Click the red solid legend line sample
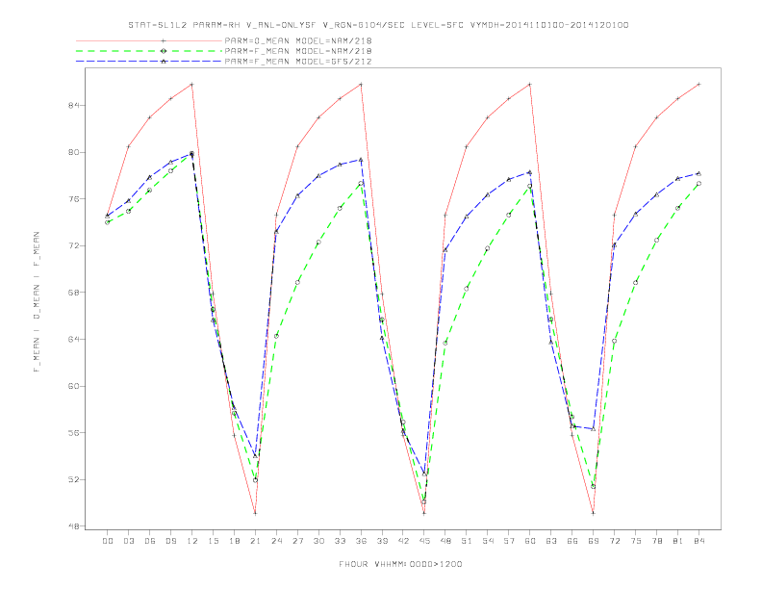Screen dimensions: 762x589 pos(149,40)
